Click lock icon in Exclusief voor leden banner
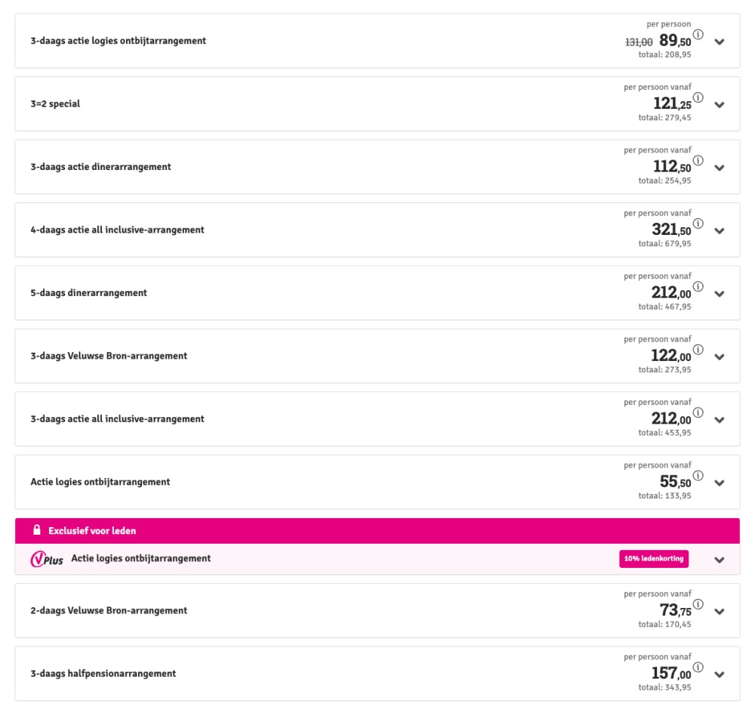Viewport: 755px width, 713px height. point(36,530)
